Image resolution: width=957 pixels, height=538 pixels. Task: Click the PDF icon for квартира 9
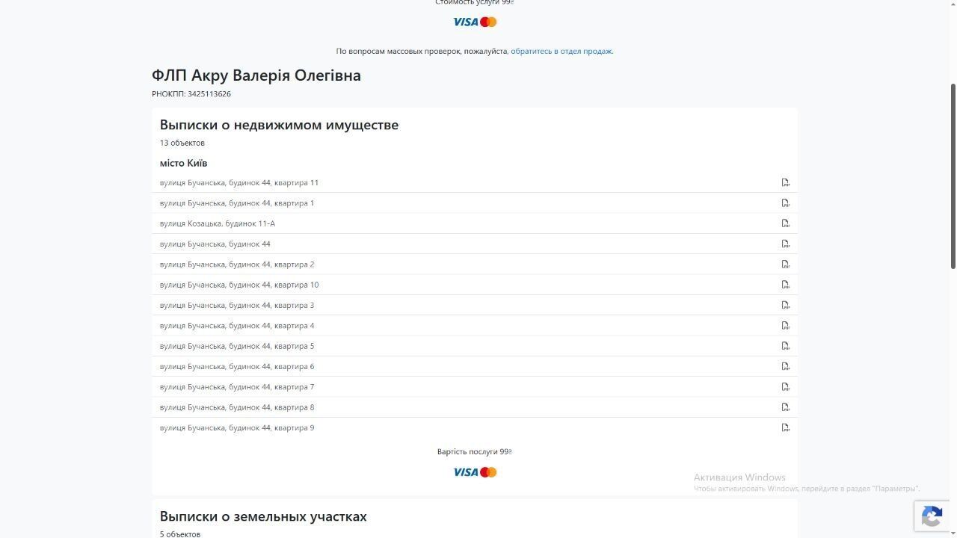[785, 427]
